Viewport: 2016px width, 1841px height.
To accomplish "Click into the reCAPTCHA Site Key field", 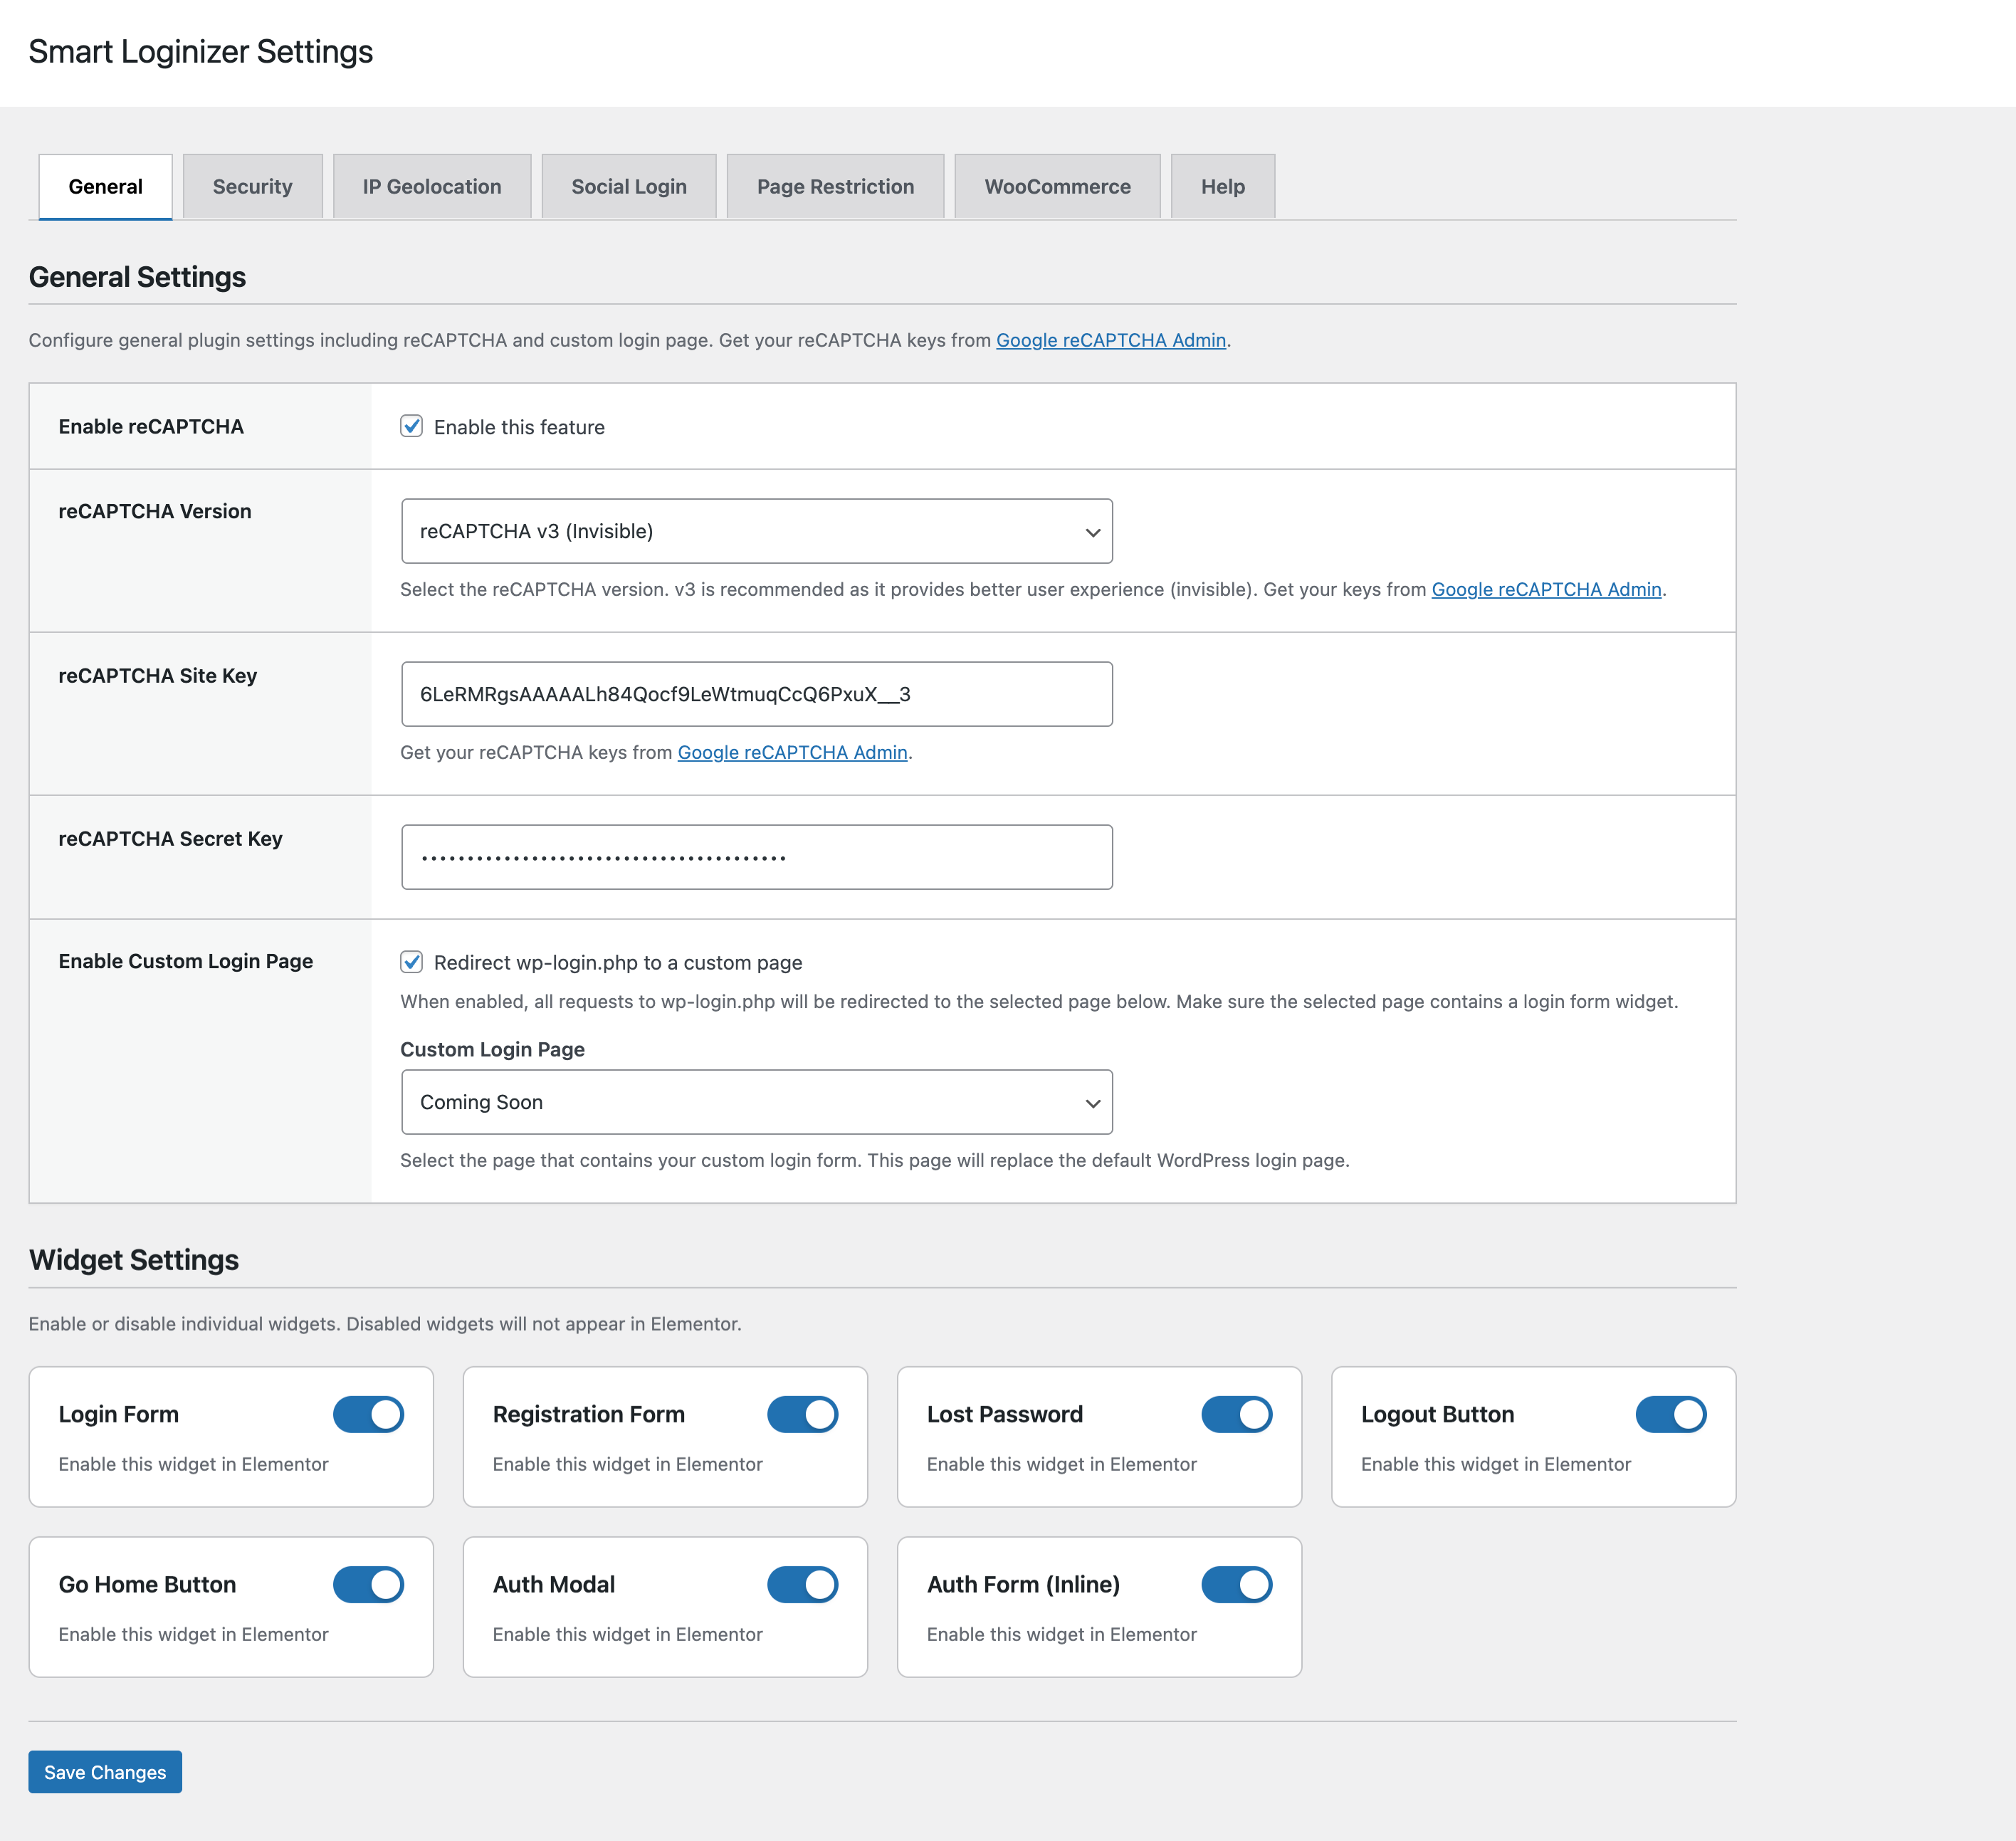I will [757, 694].
